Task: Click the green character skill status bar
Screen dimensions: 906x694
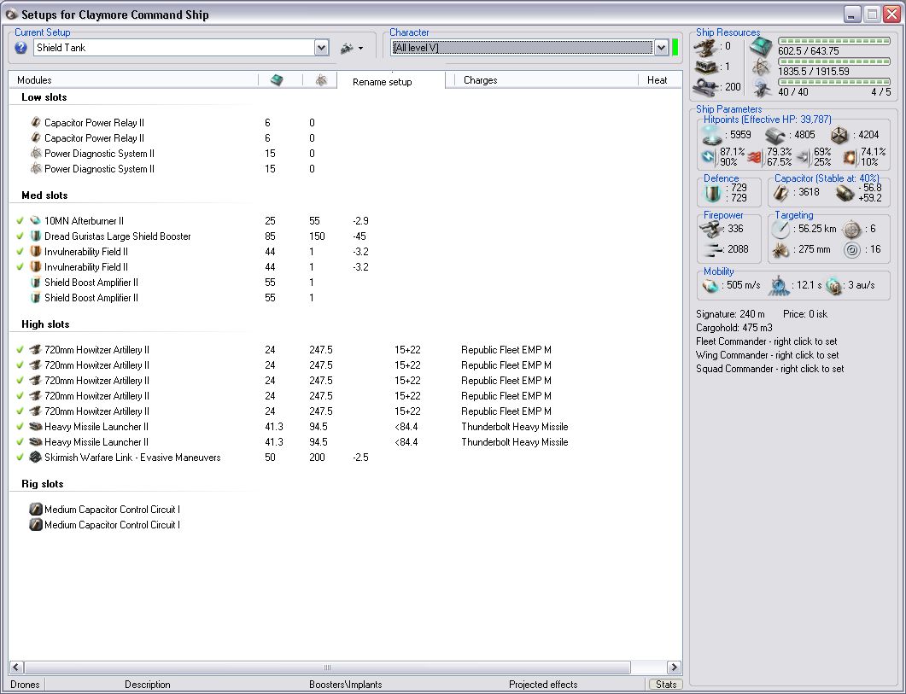Action: 675,48
